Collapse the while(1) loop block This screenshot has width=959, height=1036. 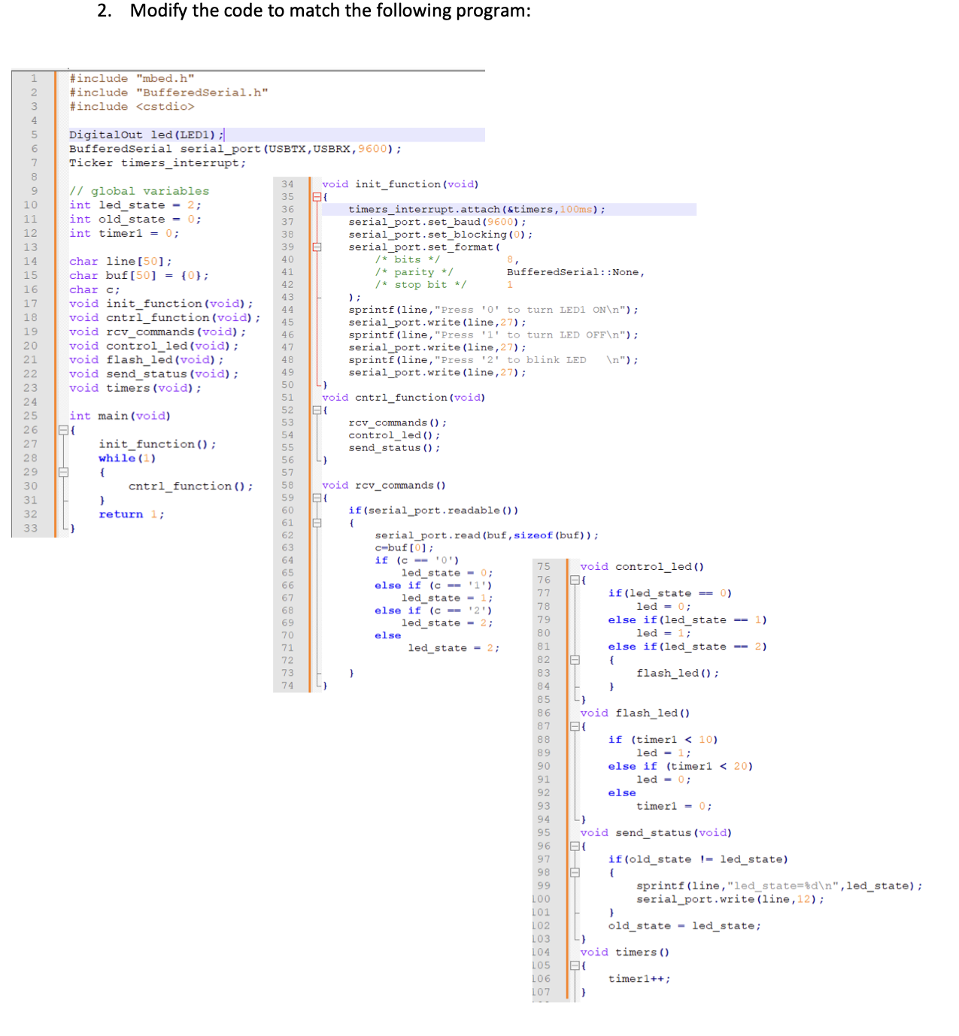(x=65, y=471)
